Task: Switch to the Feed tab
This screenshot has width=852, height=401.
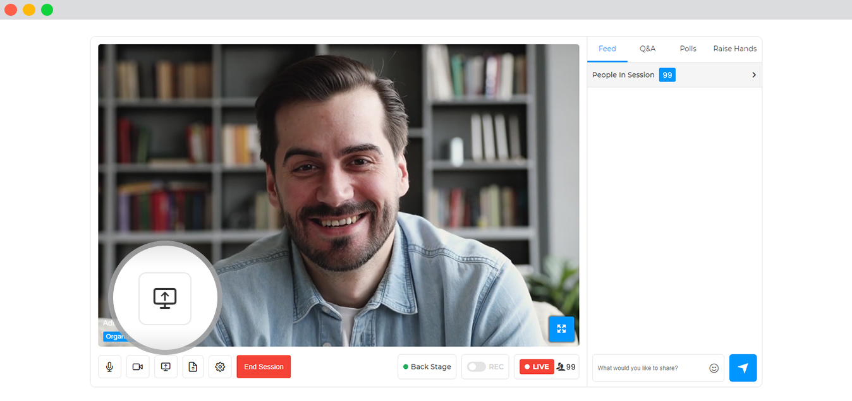Action: (607, 49)
